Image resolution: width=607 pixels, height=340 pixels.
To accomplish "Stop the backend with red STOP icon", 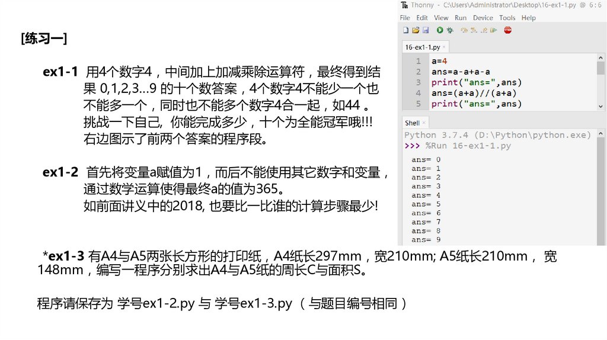I will tap(508, 30).
